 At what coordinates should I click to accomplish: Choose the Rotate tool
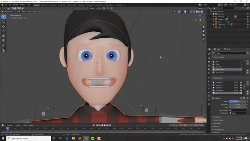(4, 31)
